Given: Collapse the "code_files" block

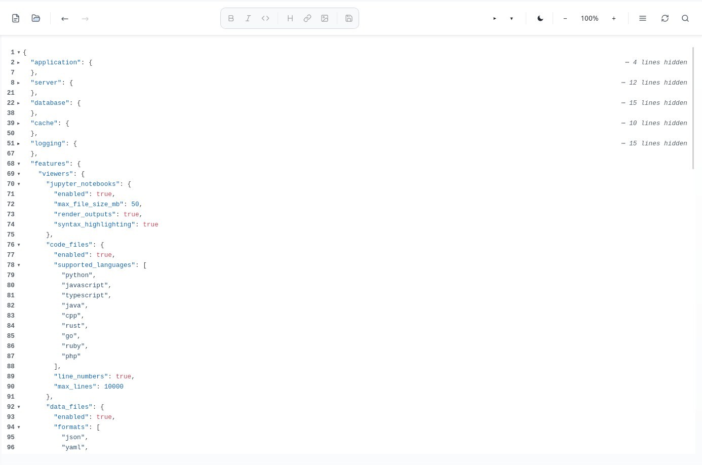Looking at the screenshot, I should pyautogui.click(x=19, y=245).
